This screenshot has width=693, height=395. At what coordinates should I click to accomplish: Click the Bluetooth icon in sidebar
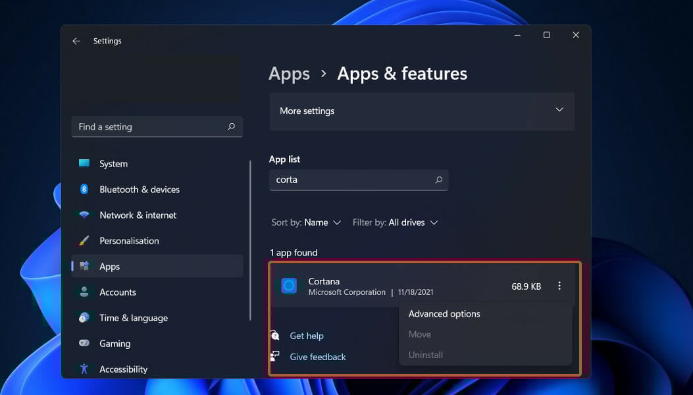[x=84, y=190]
